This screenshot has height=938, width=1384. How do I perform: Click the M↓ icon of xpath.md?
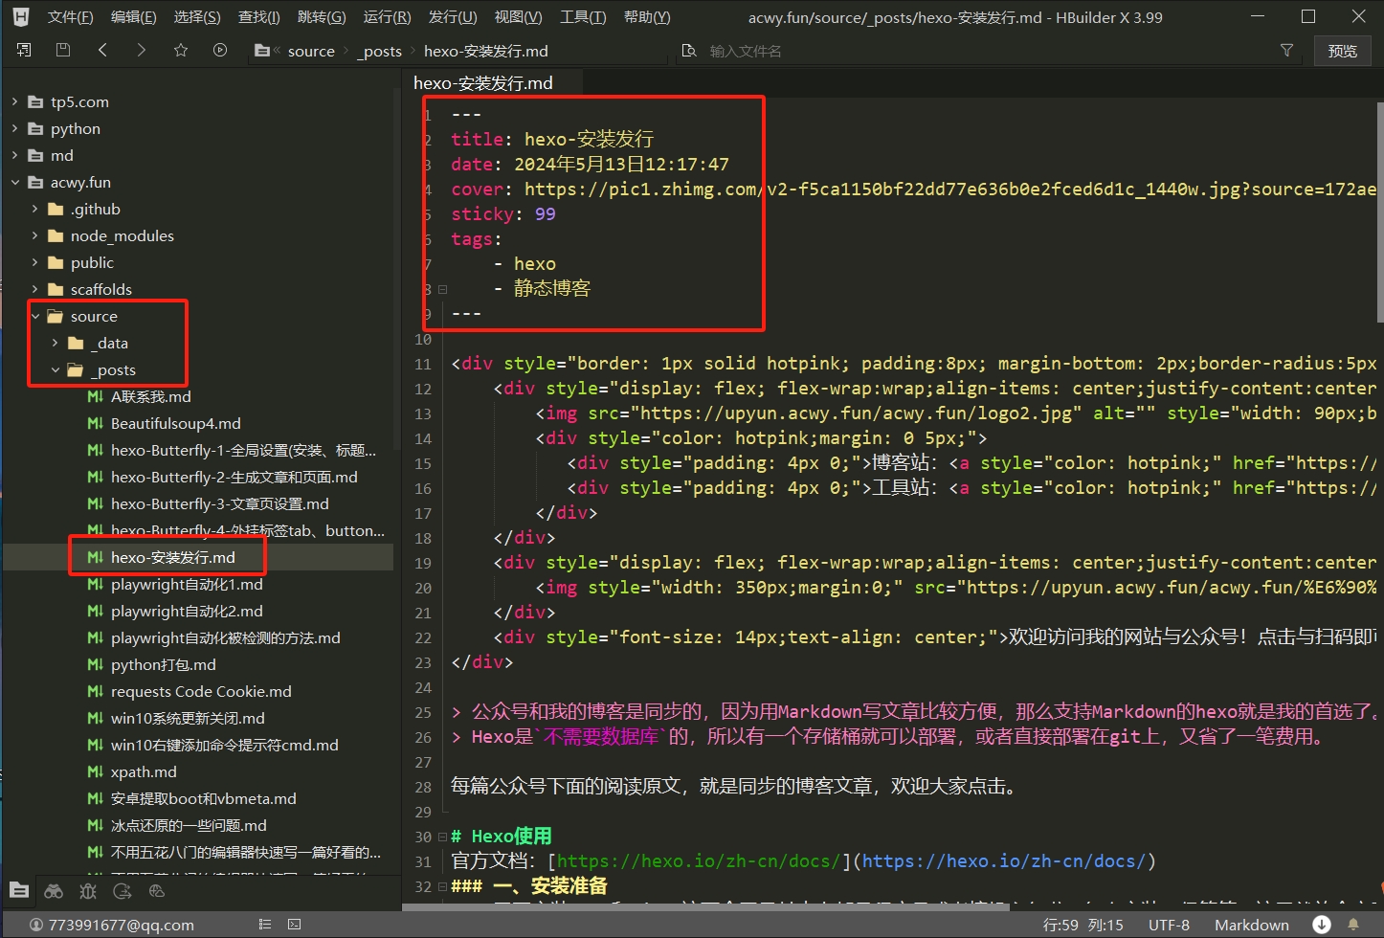[96, 771]
